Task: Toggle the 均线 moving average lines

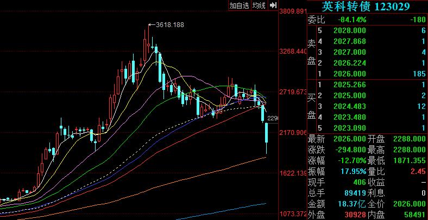Action: 259,5
